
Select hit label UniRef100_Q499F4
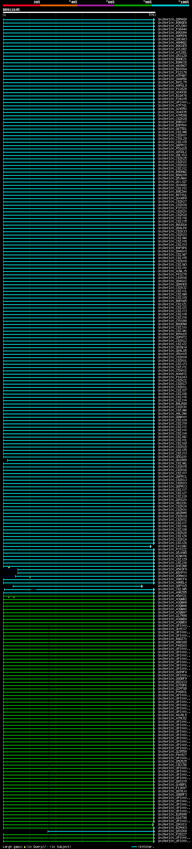pos(172,672)
